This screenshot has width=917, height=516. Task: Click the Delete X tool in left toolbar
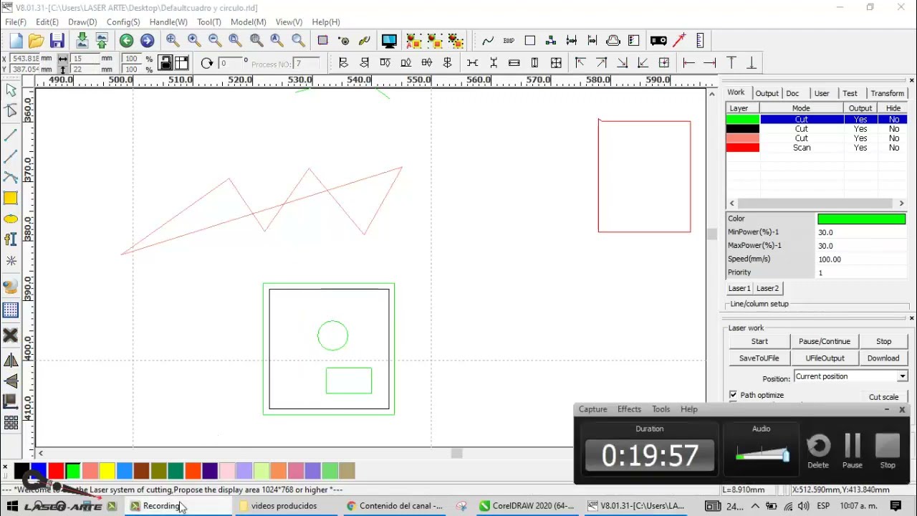click(x=11, y=335)
